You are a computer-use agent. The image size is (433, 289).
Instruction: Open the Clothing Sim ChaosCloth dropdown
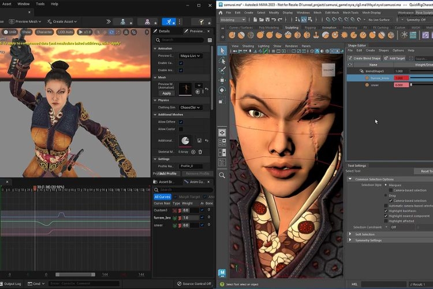point(190,108)
